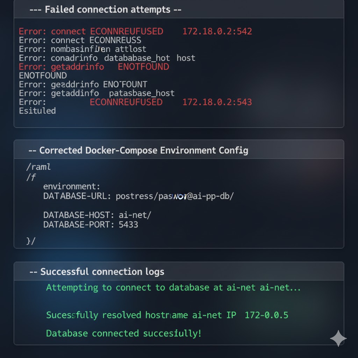This screenshot has width=358, height=358.
Task: Click the Corrected Docker-Compose Environment Config header
Action: (x=138, y=150)
